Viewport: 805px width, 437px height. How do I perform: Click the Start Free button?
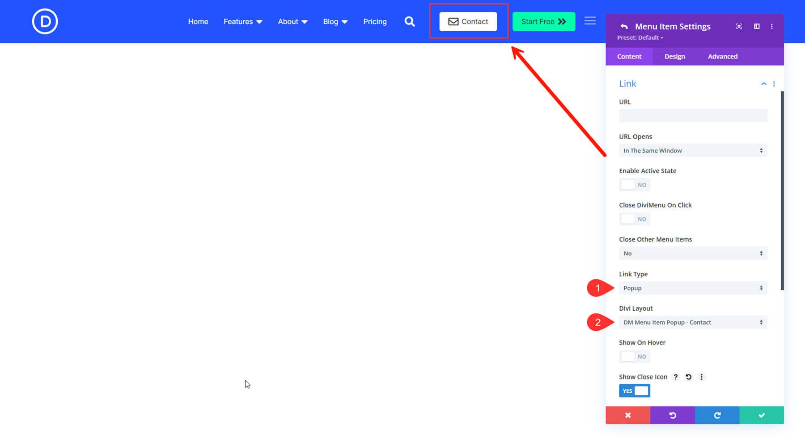click(543, 21)
